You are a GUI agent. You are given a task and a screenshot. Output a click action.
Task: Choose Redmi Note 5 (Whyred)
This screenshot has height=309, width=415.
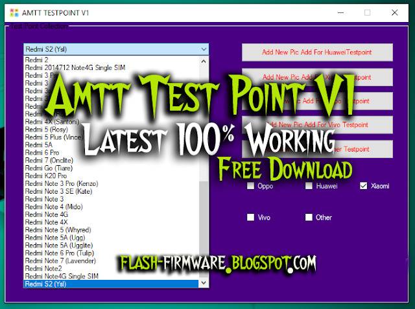click(111, 230)
